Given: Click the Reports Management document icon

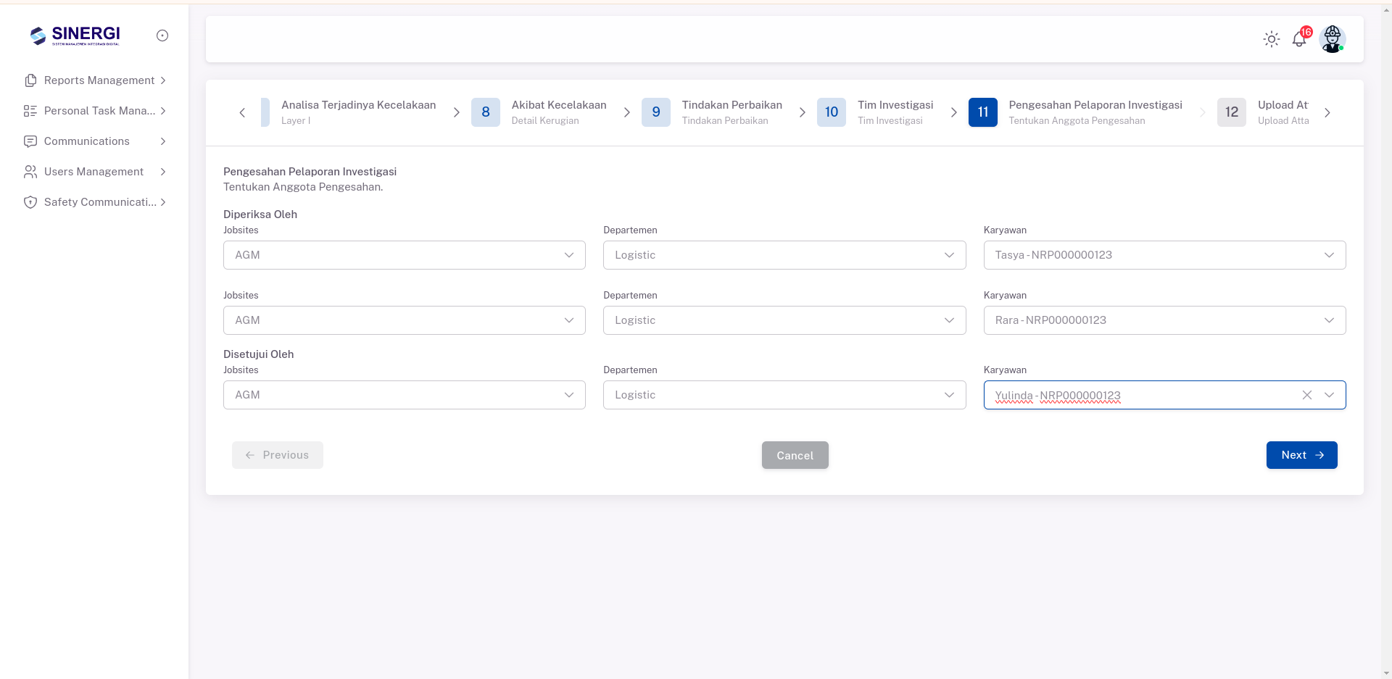Looking at the screenshot, I should 30,80.
